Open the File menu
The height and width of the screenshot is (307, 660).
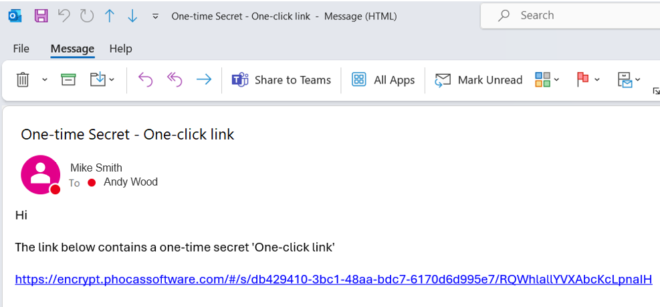[21, 49]
